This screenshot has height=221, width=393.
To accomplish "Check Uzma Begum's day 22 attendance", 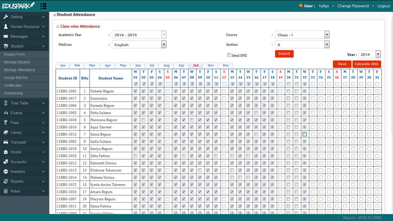I will coord(305,134).
